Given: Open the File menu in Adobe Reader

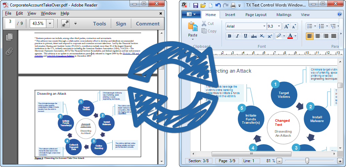Looking at the screenshot, I should coord(8,13).
